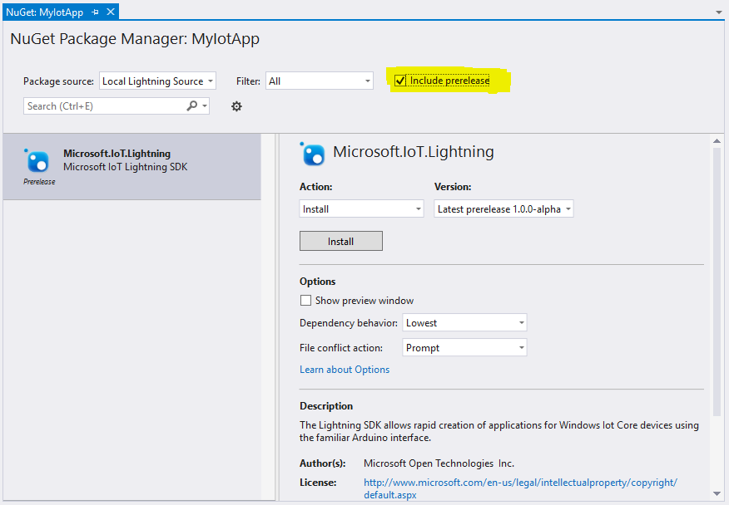Click the detail pane scrollbar down arrow
Viewport: 729px width, 505px height.
coord(717,494)
